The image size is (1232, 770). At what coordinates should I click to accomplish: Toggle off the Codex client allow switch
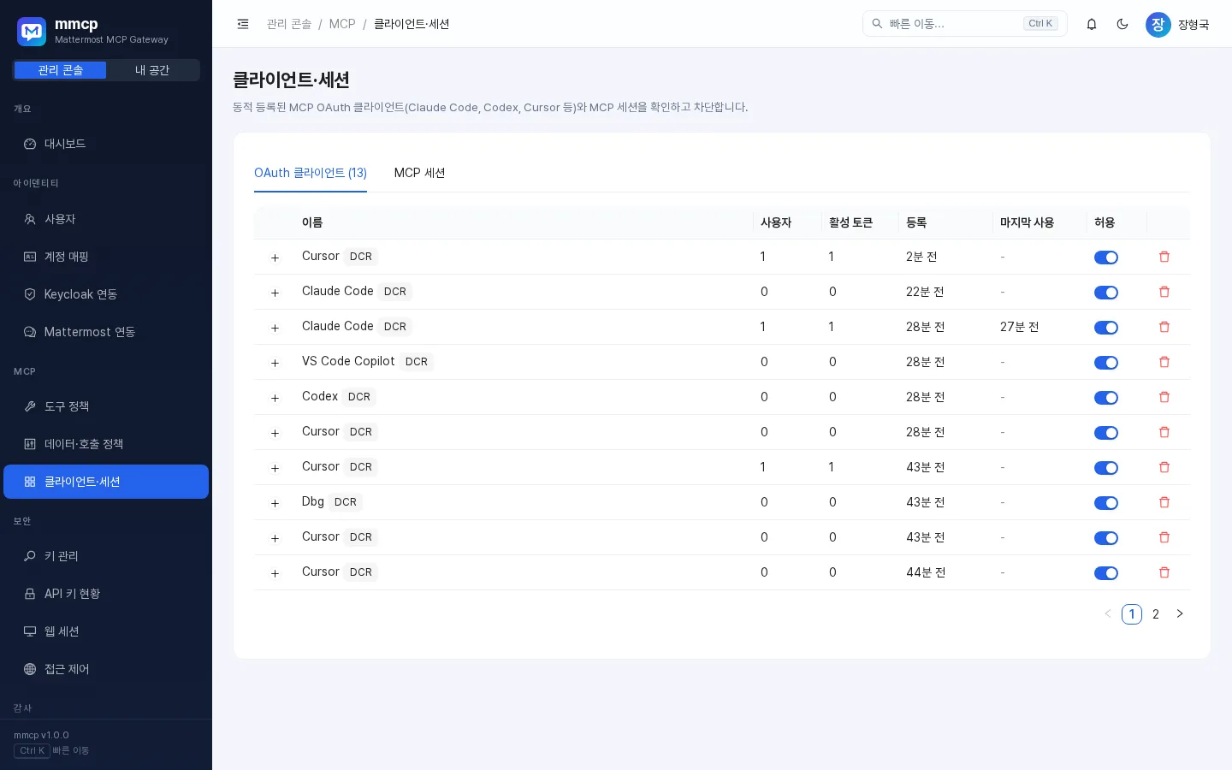pos(1106,398)
